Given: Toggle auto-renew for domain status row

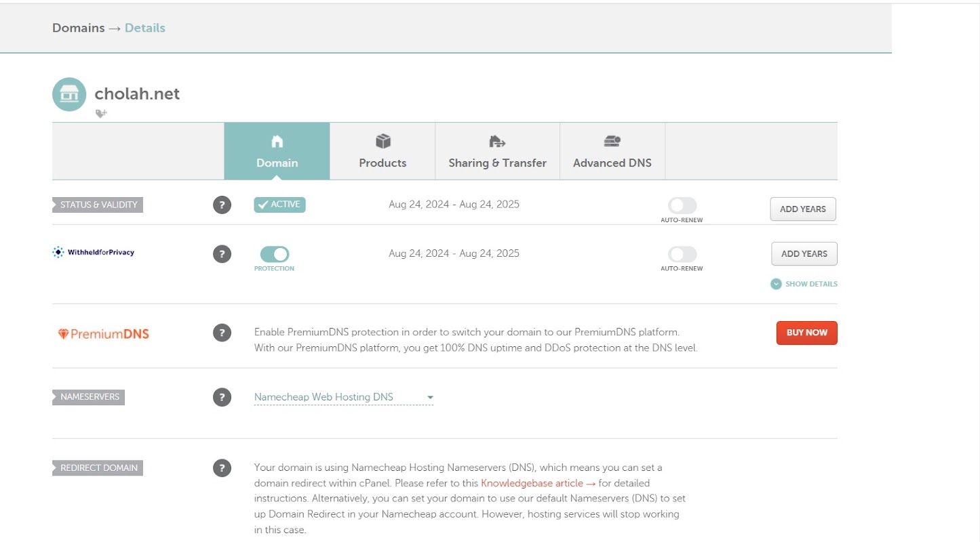Looking at the screenshot, I should tap(682, 206).
